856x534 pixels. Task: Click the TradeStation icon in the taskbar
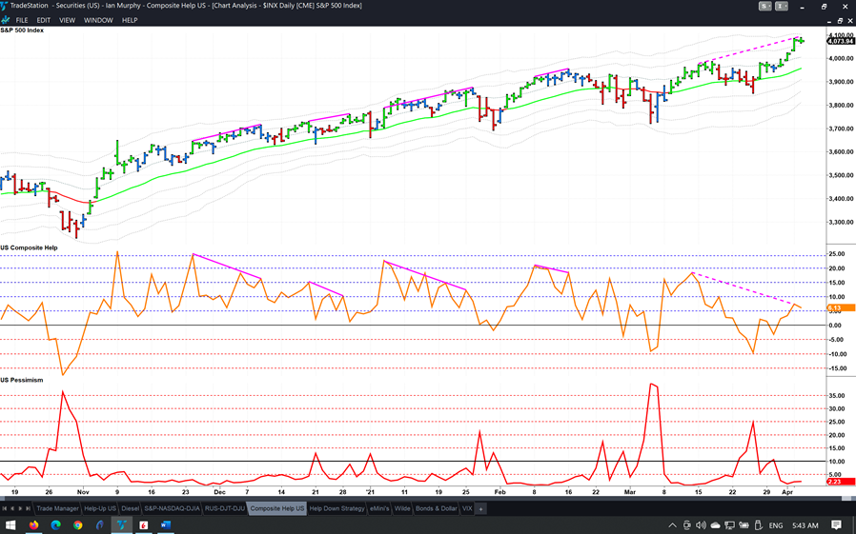pyautogui.click(x=122, y=525)
